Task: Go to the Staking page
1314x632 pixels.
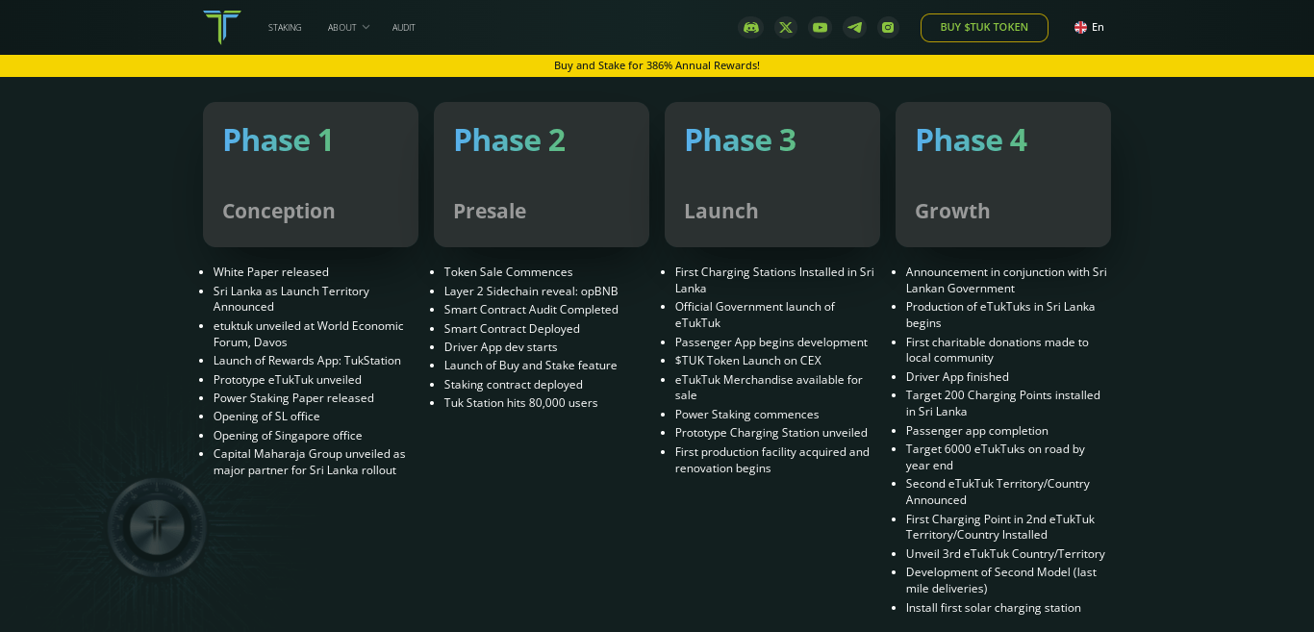Action: coord(285,27)
